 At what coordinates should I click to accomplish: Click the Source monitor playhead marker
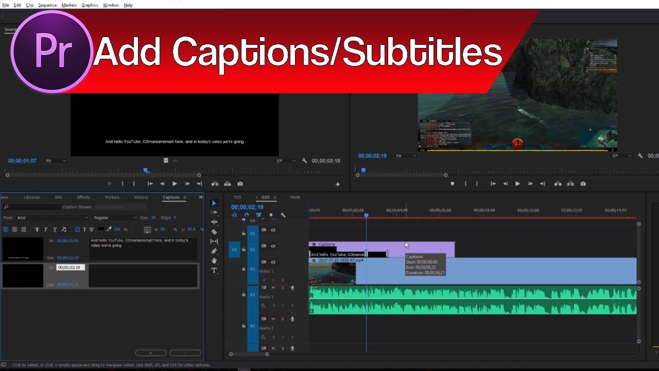click(146, 170)
